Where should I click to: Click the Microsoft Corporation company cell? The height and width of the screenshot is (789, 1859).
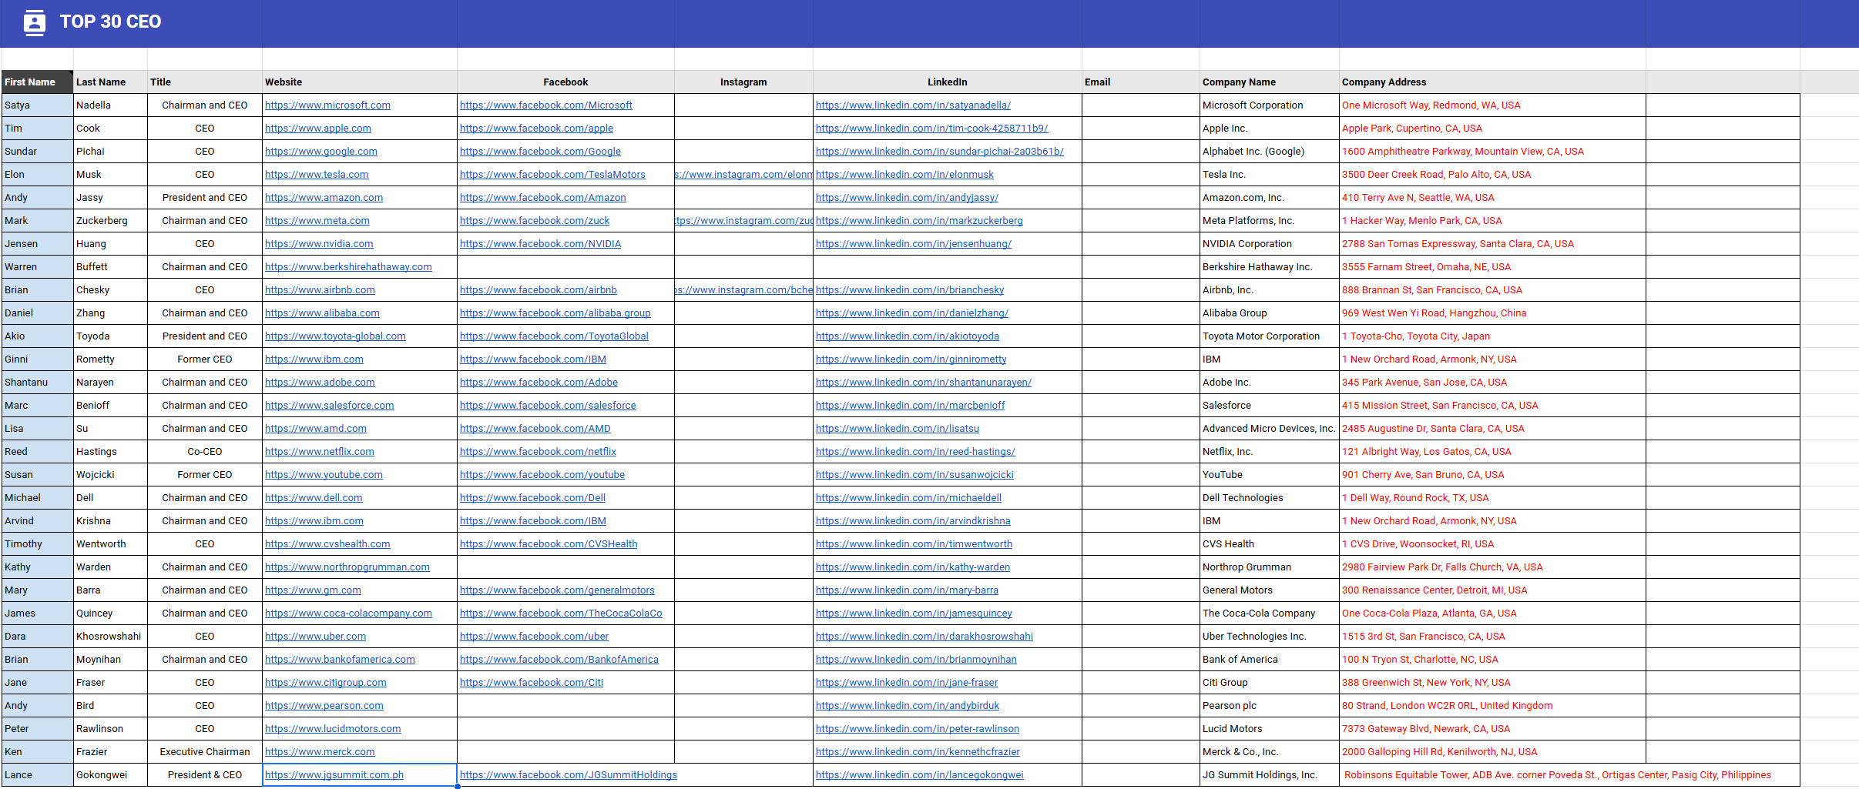pyautogui.click(x=1270, y=105)
